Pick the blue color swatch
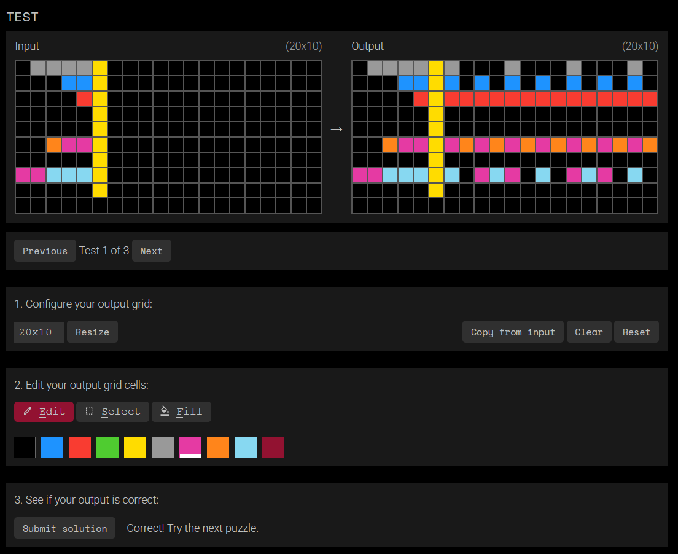Screen dimensions: 678x554 52,447
